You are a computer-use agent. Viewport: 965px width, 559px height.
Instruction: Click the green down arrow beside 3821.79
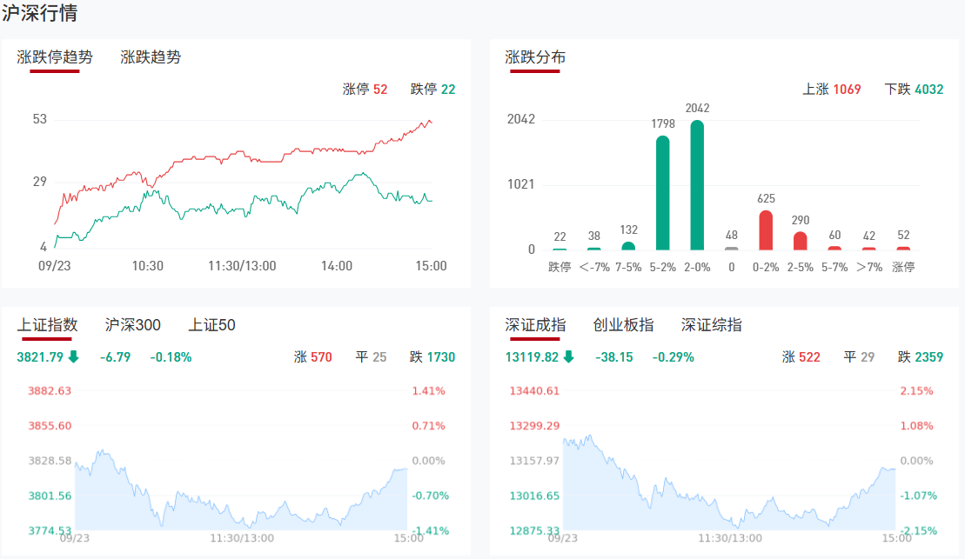pyautogui.click(x=74, y=356)
